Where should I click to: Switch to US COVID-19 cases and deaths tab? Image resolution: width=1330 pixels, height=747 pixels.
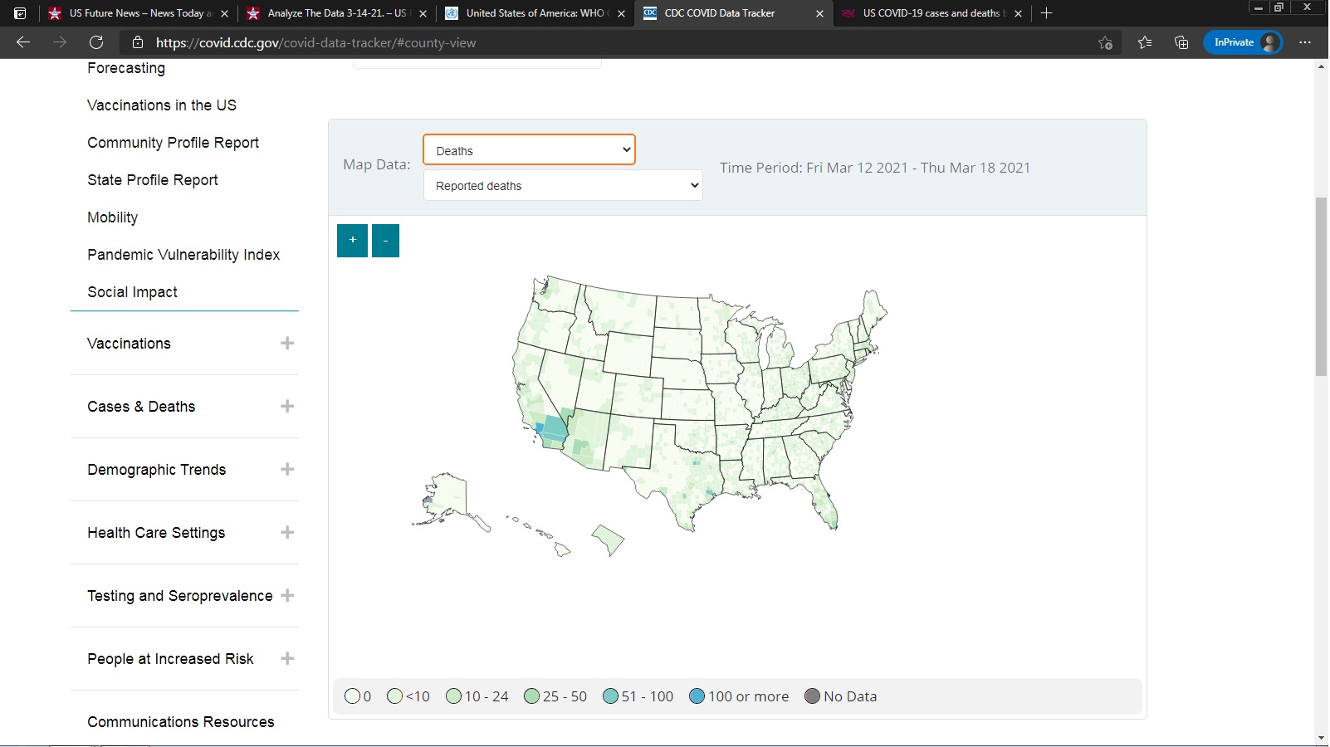click(930, 13)
